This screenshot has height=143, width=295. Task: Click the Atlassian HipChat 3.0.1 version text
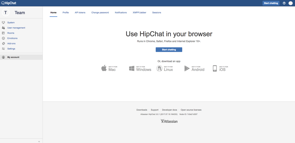[159, 114]
